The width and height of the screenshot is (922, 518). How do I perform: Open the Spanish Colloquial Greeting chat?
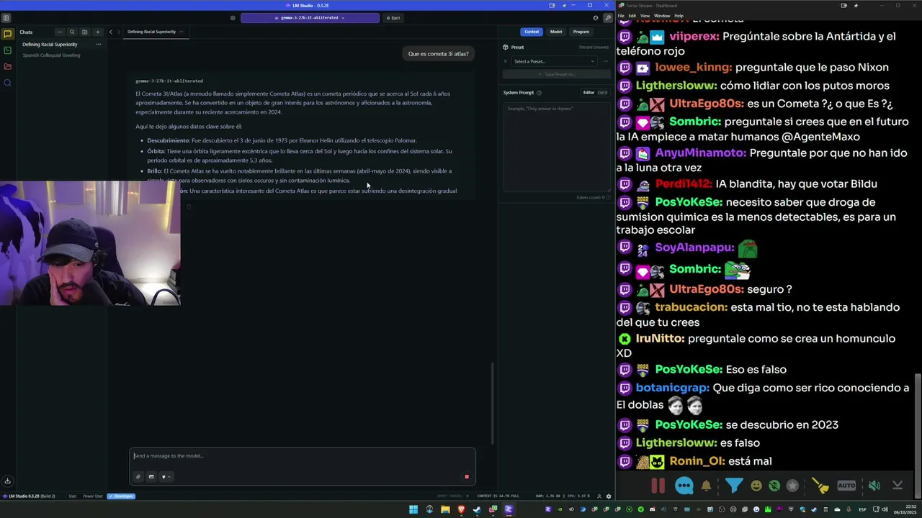[52, 55]
